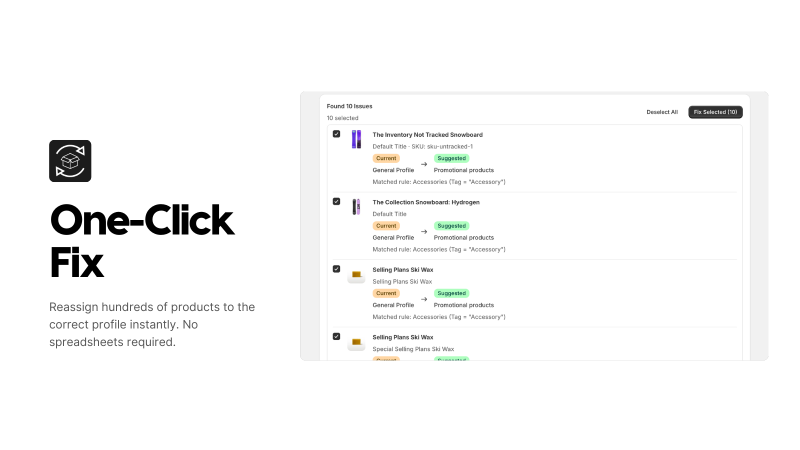800x450 pixels.
Task: Click the Current badge on the first issue
Action: click(x=386, y=158)
